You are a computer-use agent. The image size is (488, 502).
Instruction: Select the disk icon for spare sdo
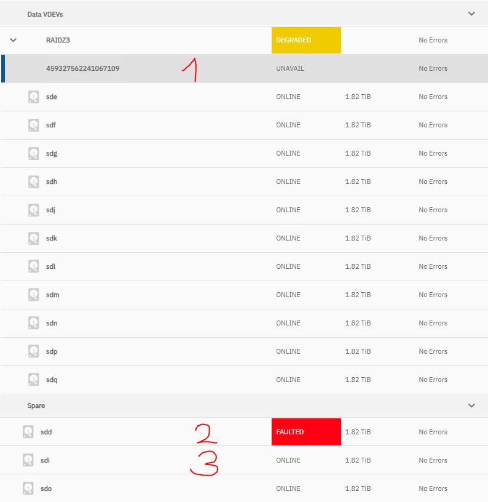coord(28,488)
